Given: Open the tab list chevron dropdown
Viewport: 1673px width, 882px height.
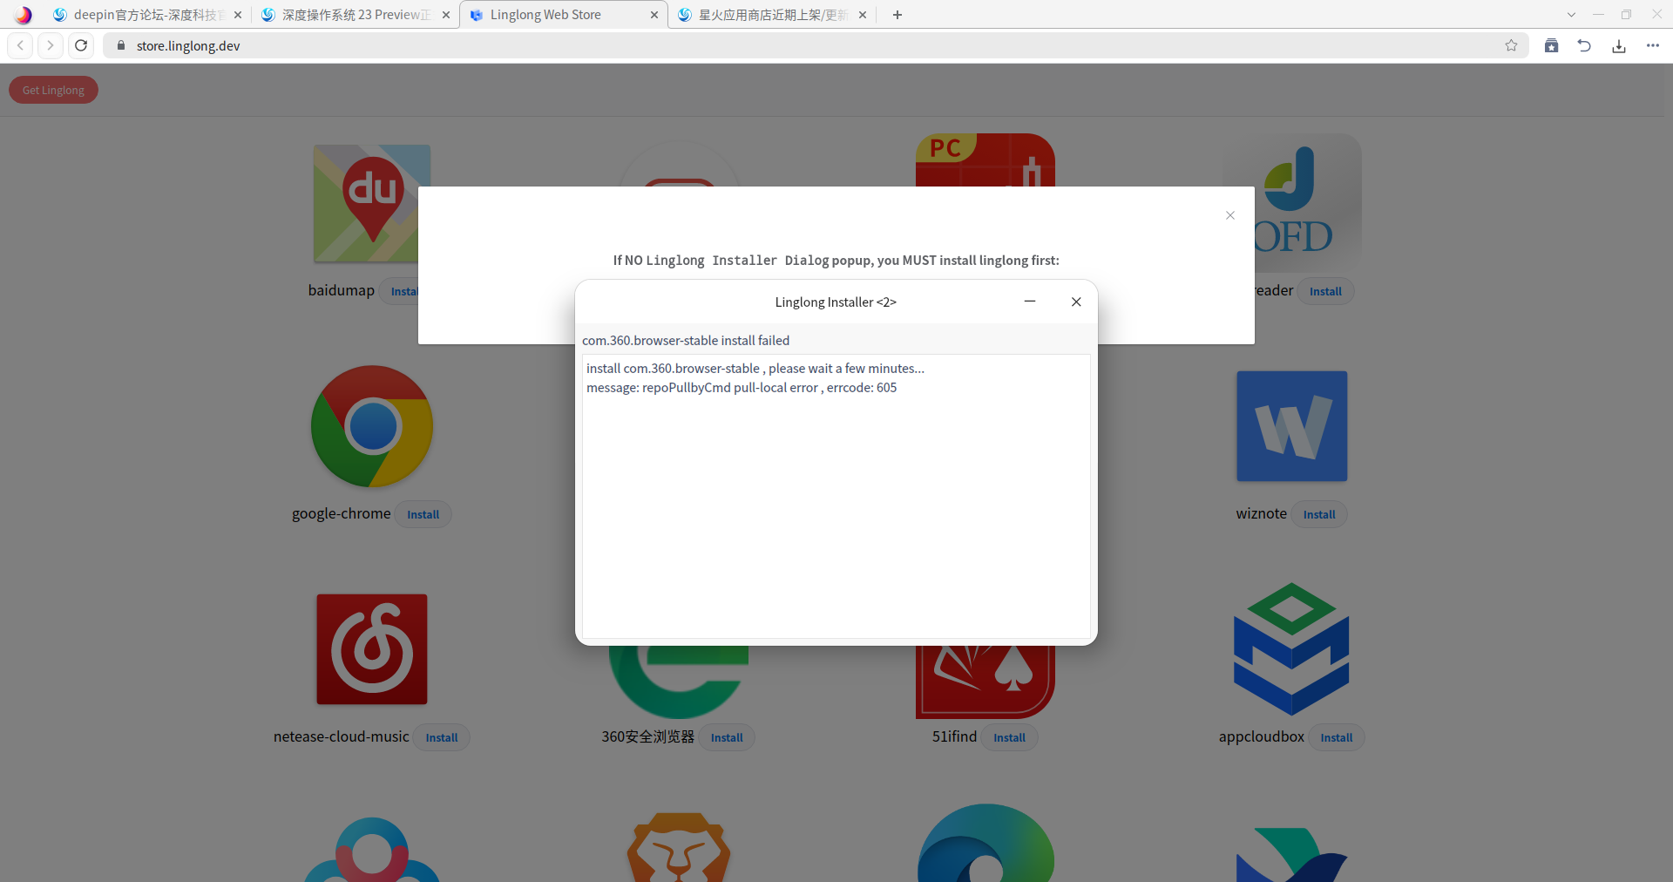Looking at the screenshot, I should (1571, 14).
